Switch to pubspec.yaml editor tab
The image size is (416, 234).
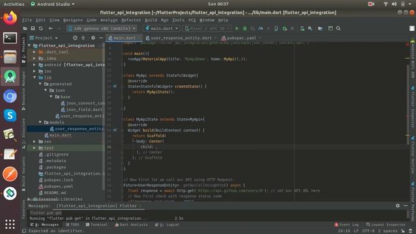click(x=241, y=38)
